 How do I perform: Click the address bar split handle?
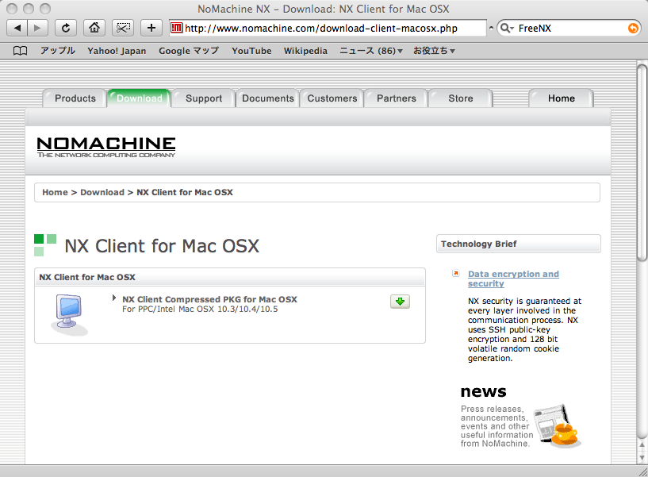coord(491,28)
